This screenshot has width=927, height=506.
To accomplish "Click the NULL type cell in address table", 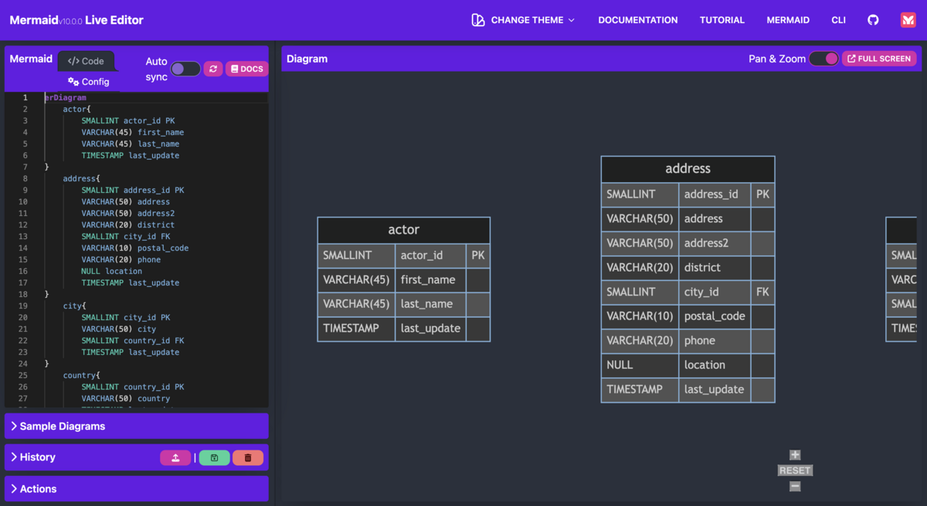I will [x=640, y=365].
